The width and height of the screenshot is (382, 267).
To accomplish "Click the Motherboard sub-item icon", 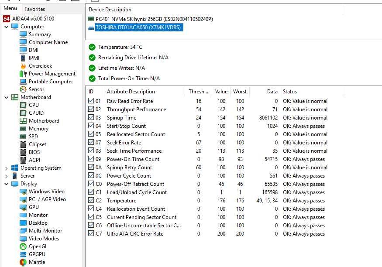I will click(x=23, y=121).
